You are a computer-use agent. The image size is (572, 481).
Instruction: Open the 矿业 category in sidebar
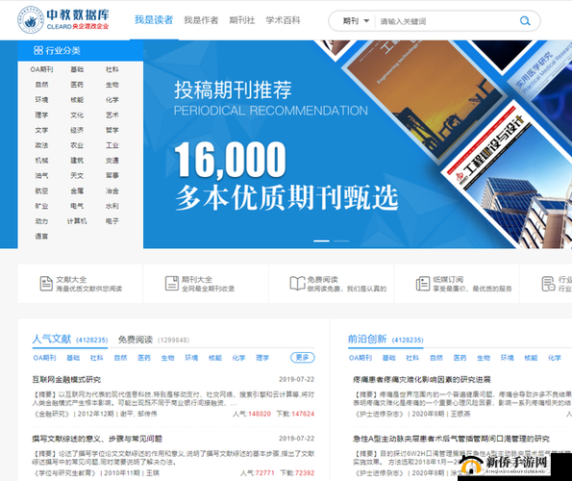[41, 206]
